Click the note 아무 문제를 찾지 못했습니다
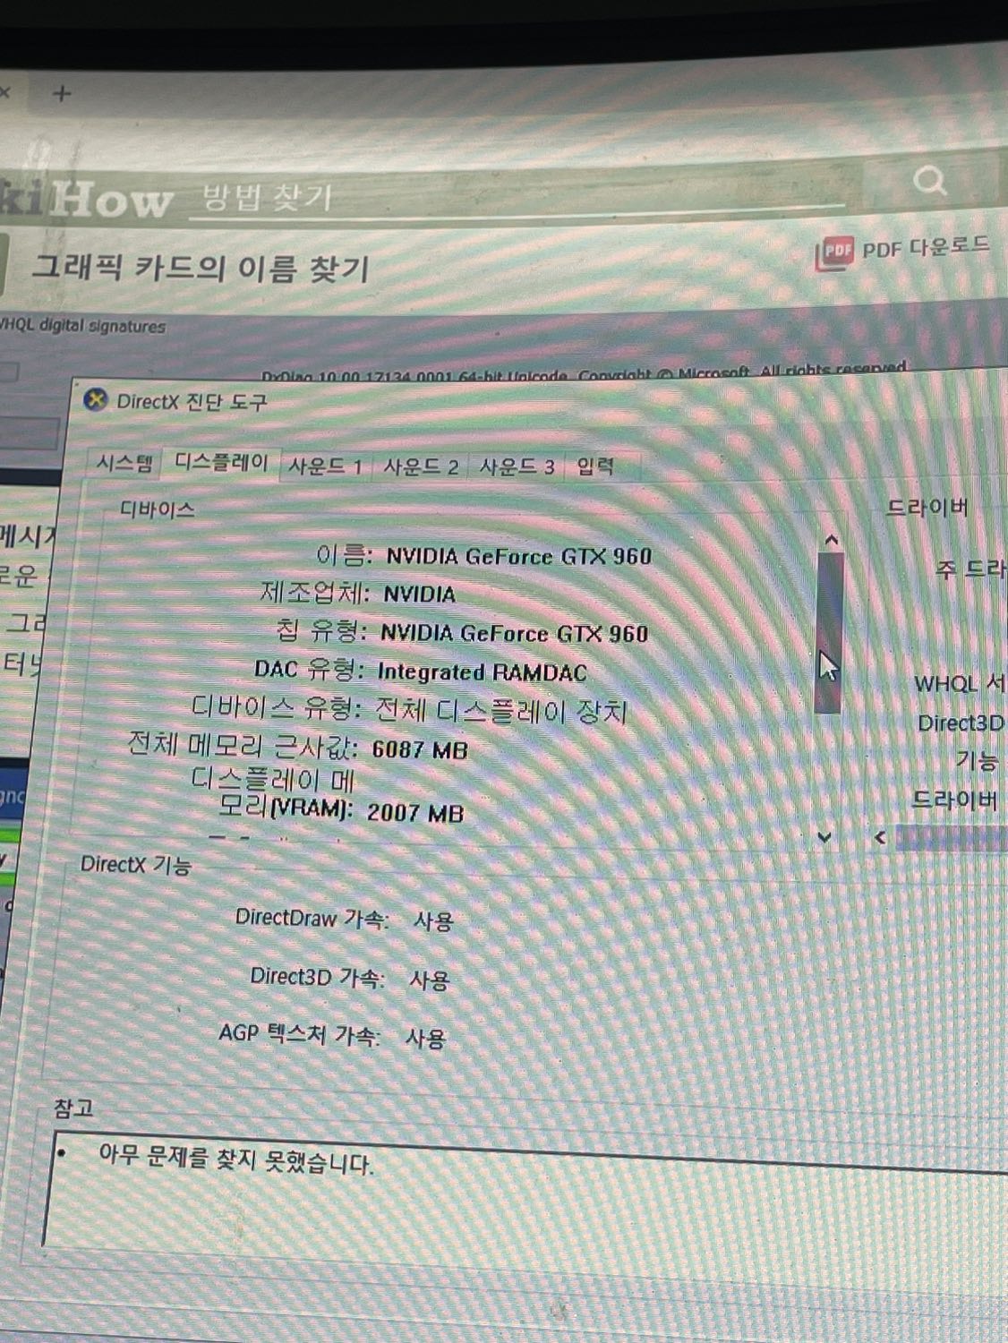The height and width of the screenshot is (1343, 1008). (235, 1159)
